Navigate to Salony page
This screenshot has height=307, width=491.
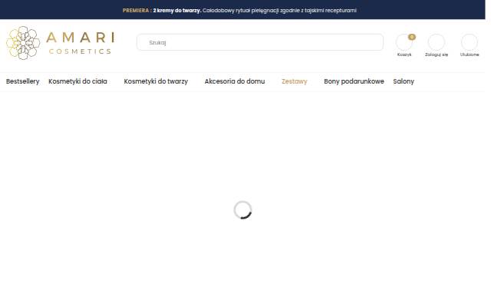pos(404,81)
